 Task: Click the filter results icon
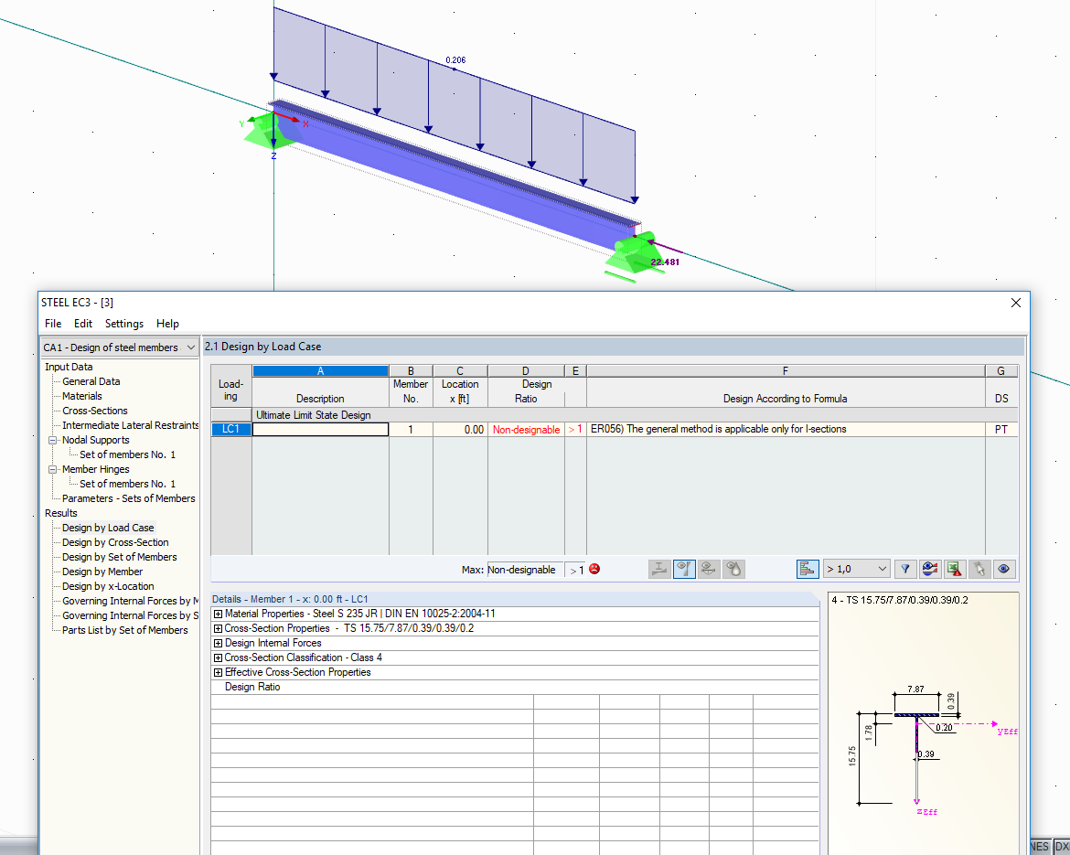[904, 569]
